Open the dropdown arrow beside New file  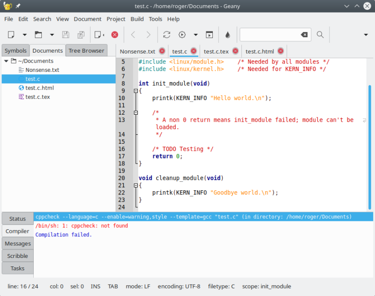coord(25,35)
